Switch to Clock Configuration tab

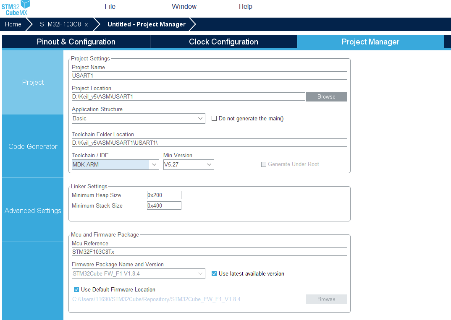(223, 42)
